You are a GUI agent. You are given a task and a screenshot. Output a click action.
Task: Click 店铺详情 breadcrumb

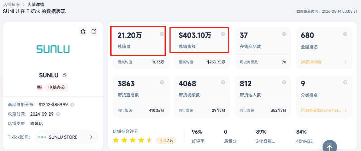click(x=36, y=4)
